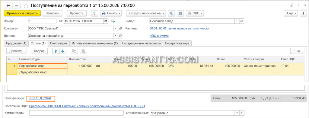Open the Склад record via open icon
Viewport: 309px width, 118px height.
[242, 21]
